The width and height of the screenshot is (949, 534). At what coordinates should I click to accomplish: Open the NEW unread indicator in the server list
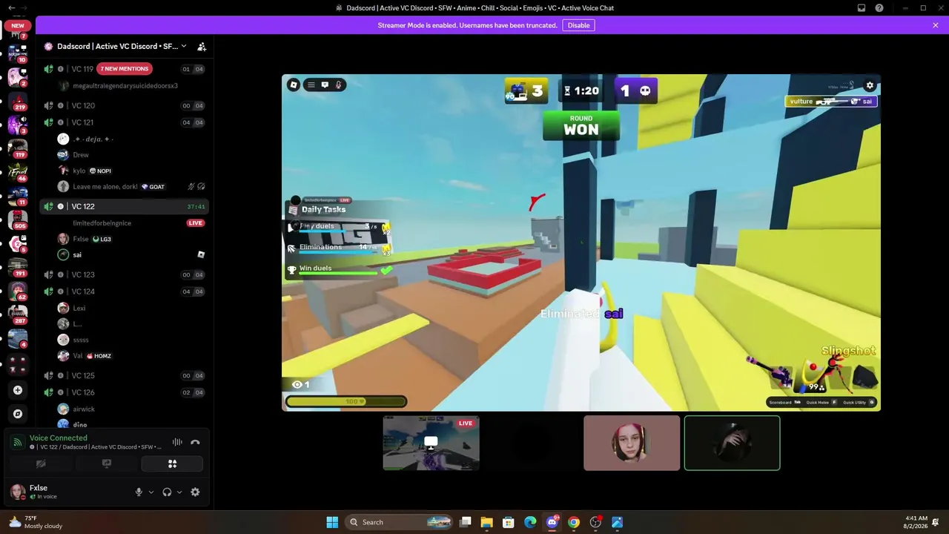click(18, 25)
